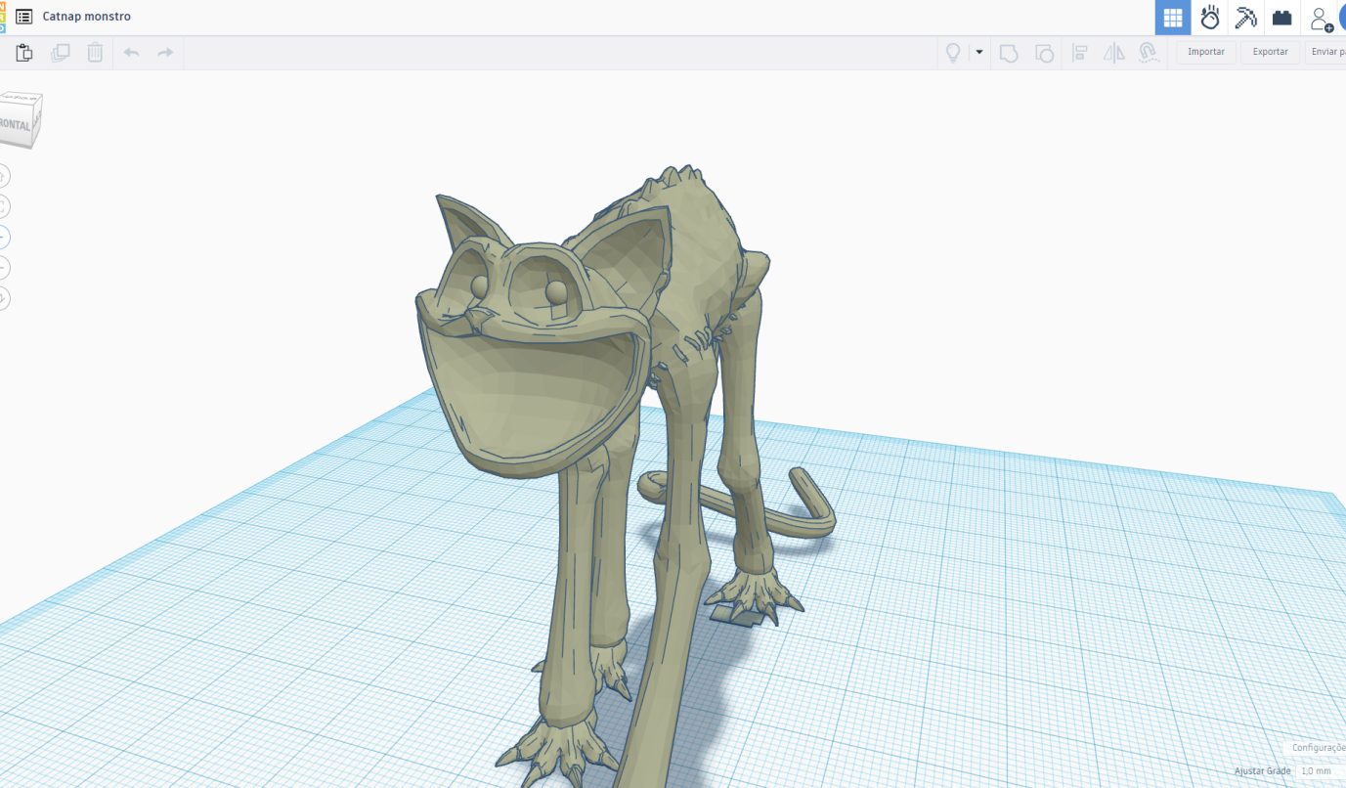Click the Zoom in circle button

click(x=3, y=237)
